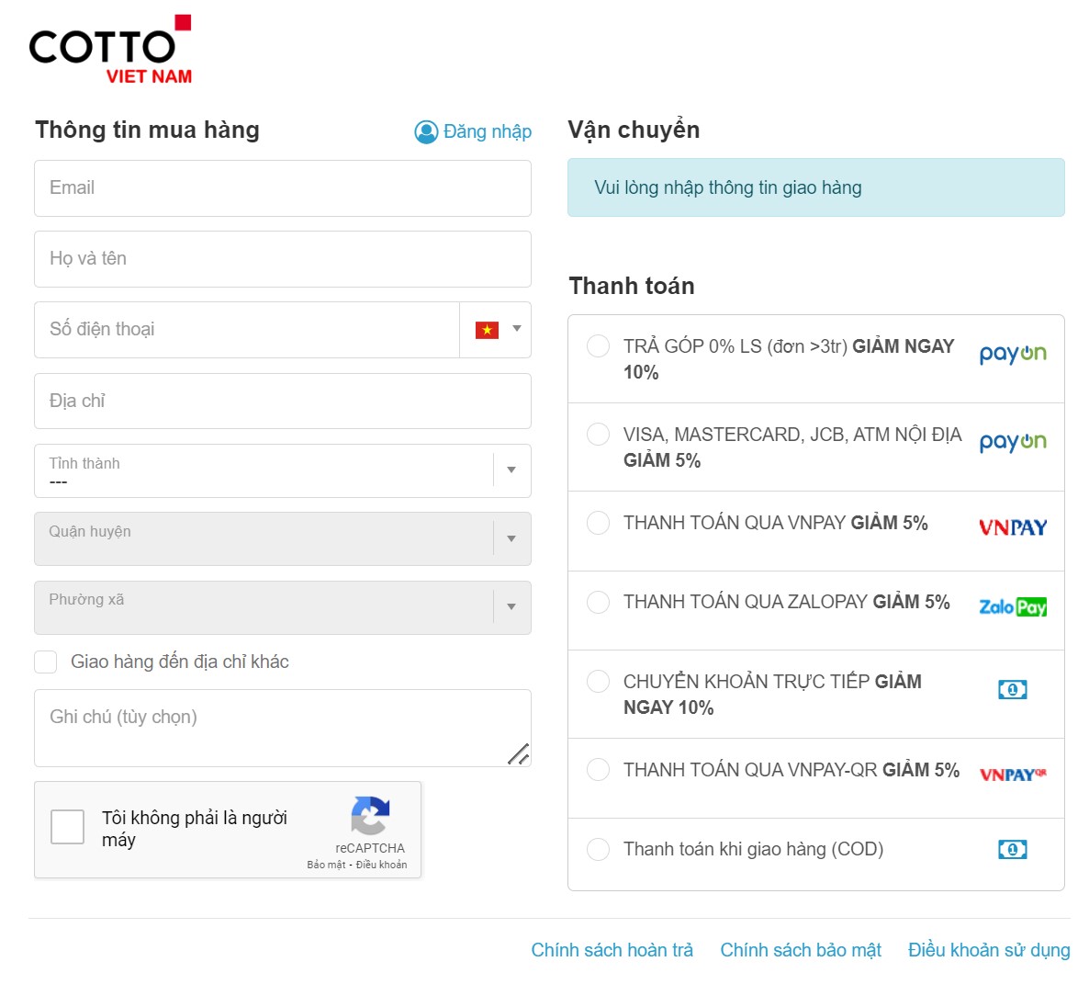
Task: Click the ZaloPay logo icon
Action: pos(1013,606)
